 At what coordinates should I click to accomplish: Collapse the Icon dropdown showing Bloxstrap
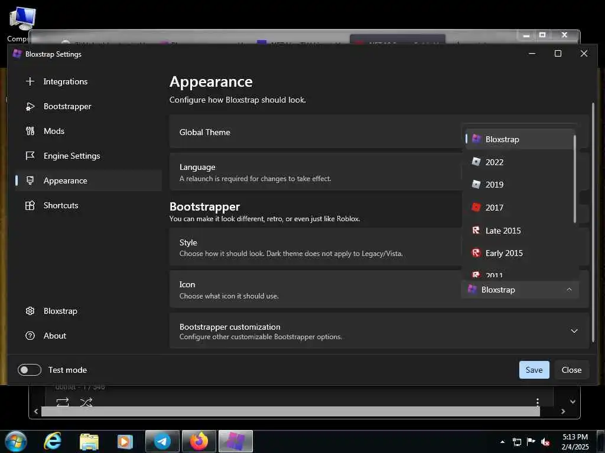pos(520,290)
